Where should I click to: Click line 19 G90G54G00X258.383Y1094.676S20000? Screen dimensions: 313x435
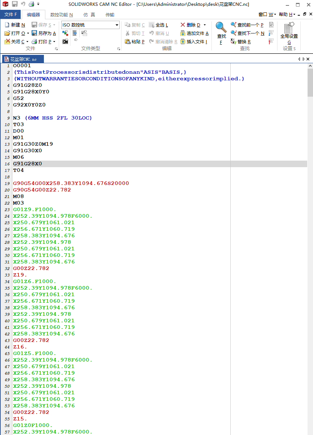coord(71,184)
